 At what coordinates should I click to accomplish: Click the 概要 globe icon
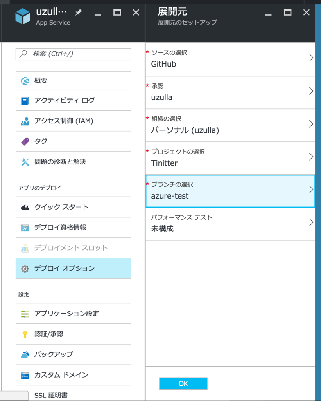pos(25,81)
